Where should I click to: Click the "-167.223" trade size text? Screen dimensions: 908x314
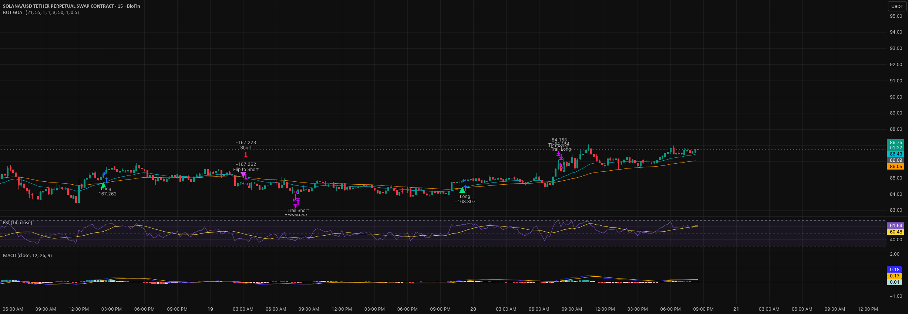point(246,143)
